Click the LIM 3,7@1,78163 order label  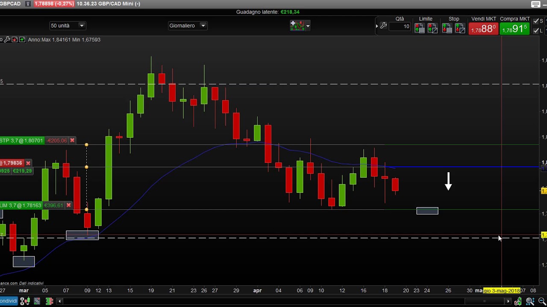point(21,205)
